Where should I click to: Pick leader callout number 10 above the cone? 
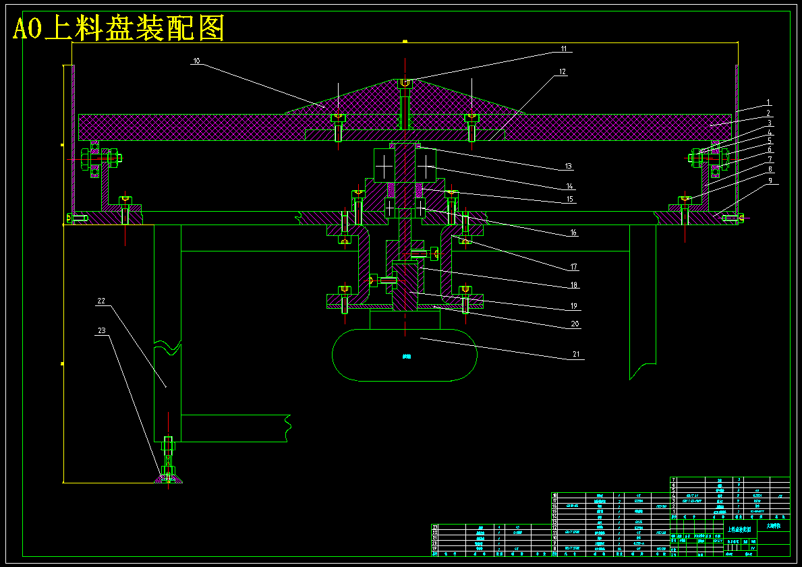pos(196,60)
